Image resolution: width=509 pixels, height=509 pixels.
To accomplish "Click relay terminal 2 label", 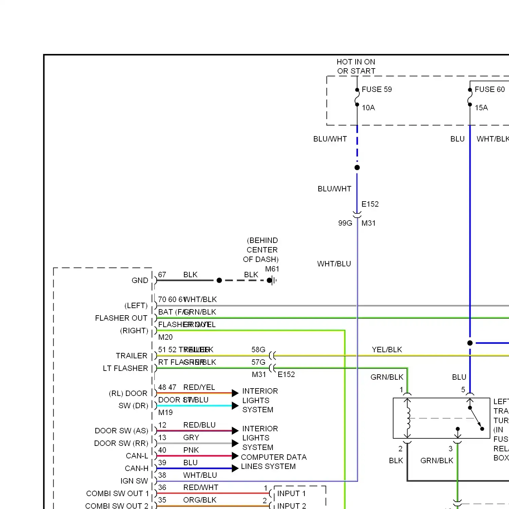I will [400, 449].
